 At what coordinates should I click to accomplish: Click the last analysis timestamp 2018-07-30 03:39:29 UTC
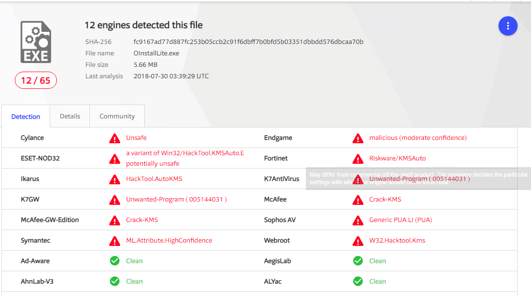172,76
